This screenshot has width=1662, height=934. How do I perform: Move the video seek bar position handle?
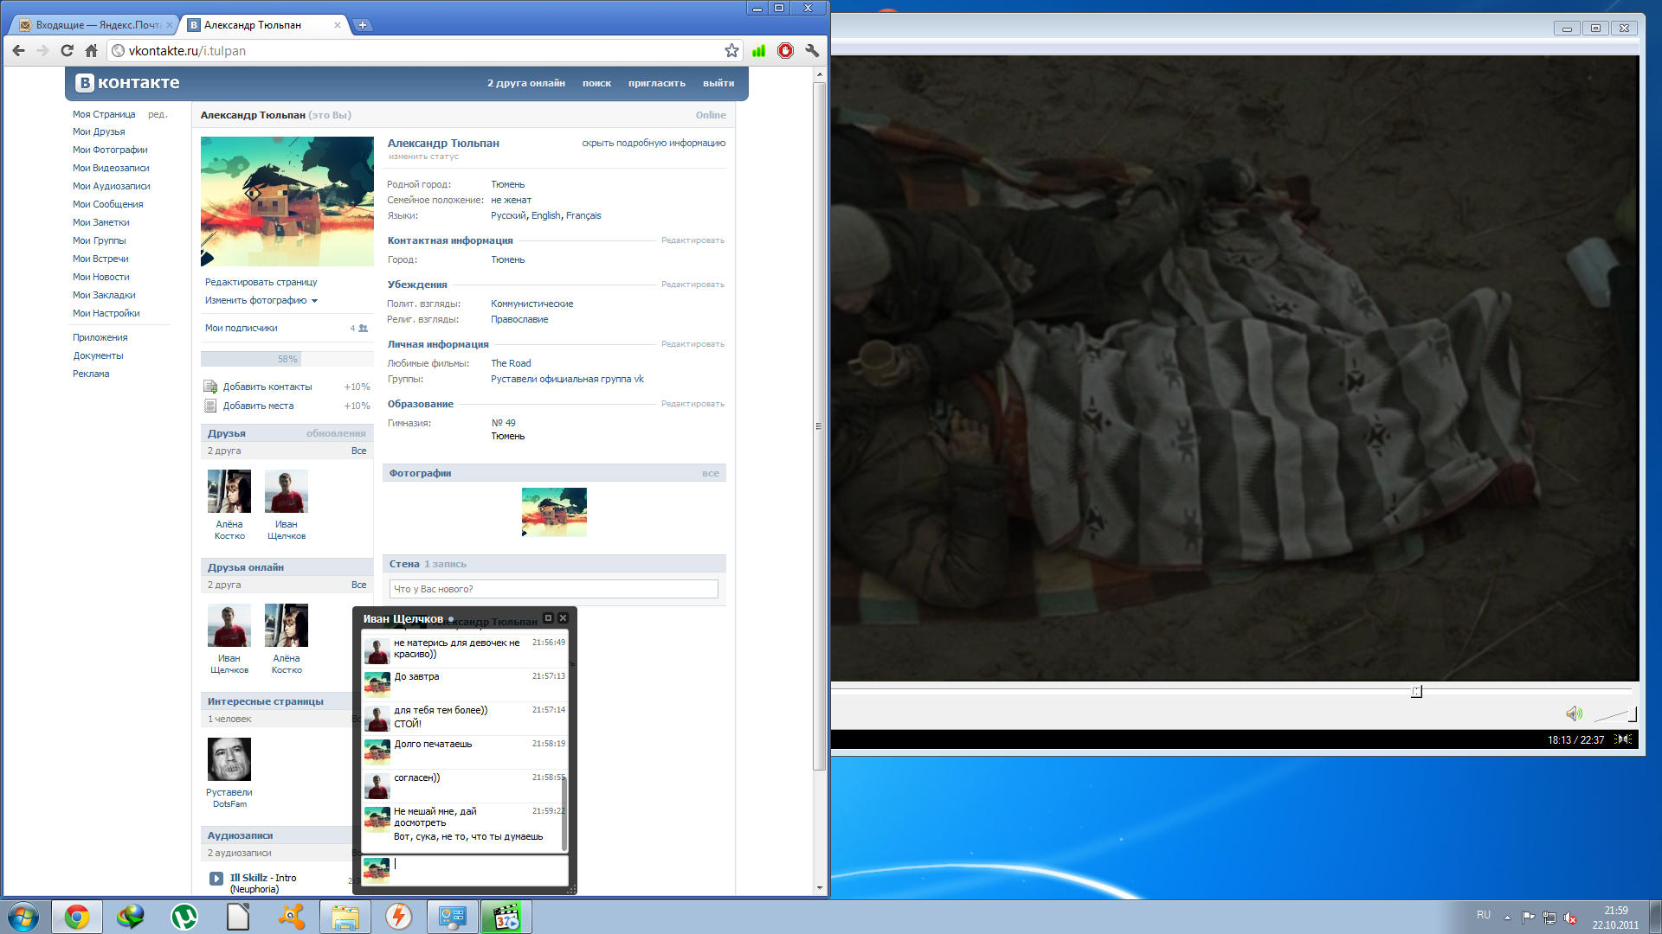pos(1416,691)
